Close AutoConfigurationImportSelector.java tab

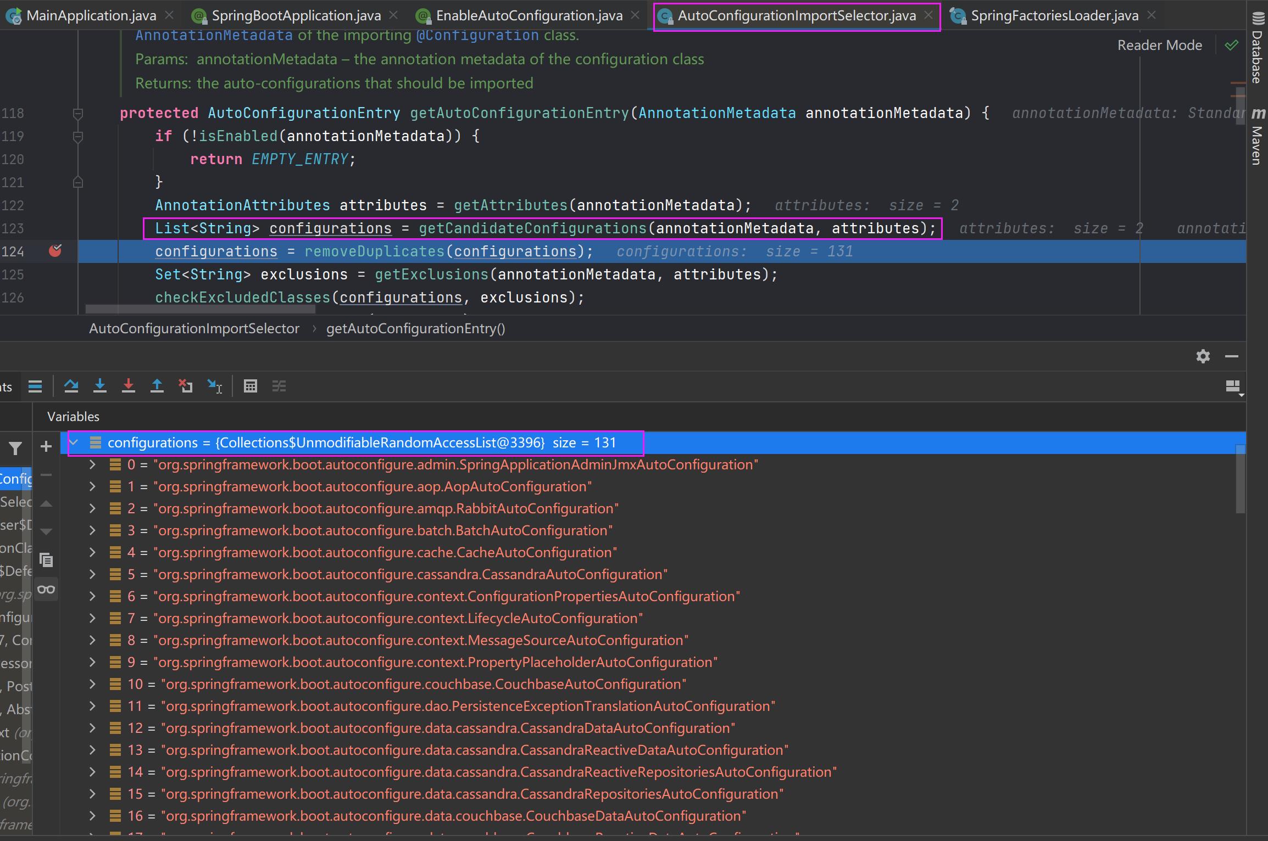(928, 15)
